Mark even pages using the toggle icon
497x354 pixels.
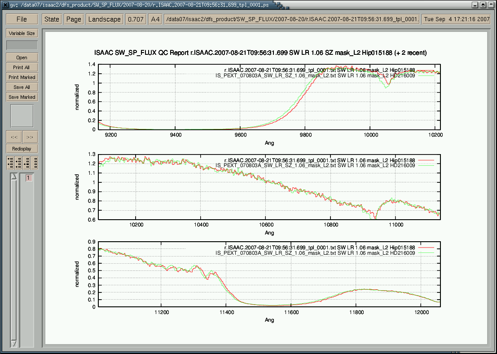[x=18, y=163]
